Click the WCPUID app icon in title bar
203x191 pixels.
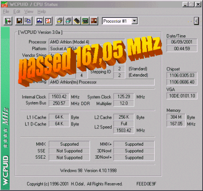click(4, 4)
